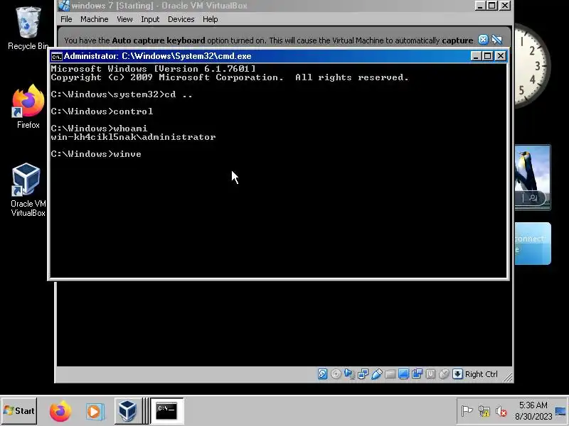The image size is (569, 426).
Task: Click the Right Ctrl host key label
Action: 482,374
